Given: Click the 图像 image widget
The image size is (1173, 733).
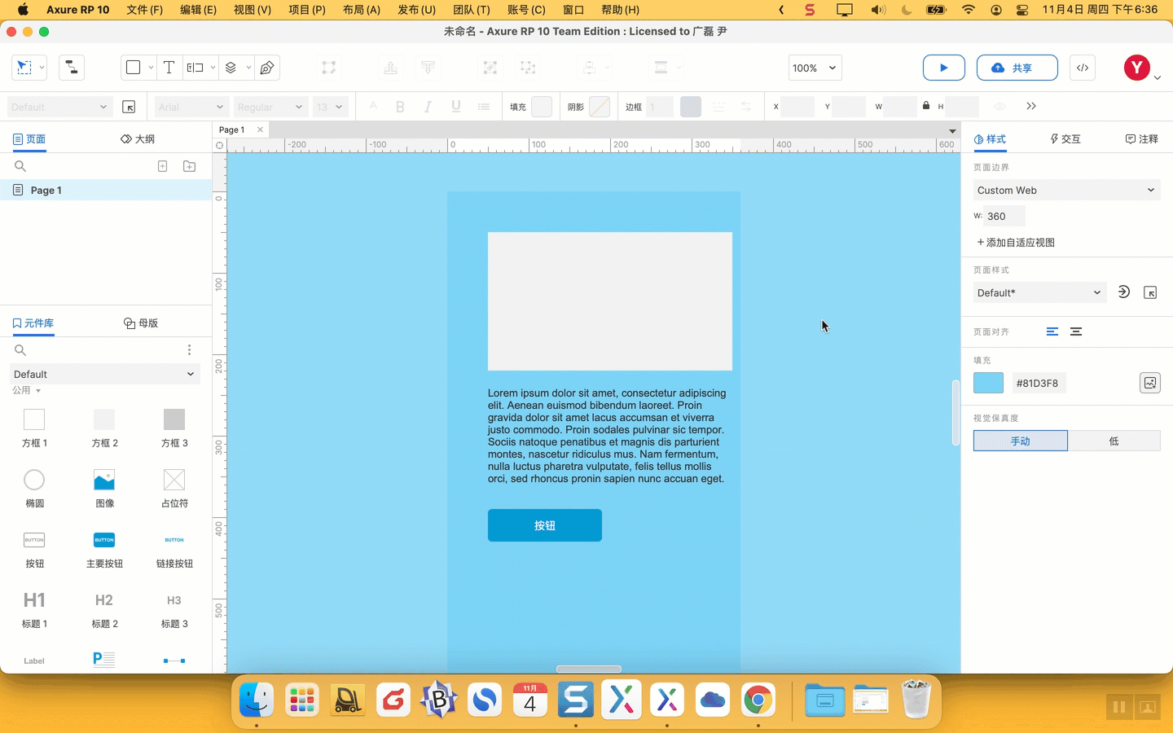Looking at the screenshot, I should tap(104, 489).
